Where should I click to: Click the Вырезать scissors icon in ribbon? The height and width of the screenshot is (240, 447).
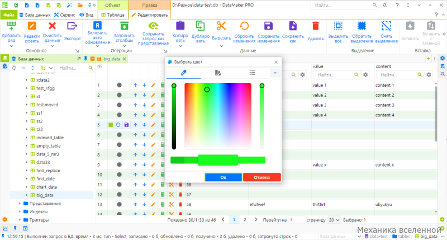pos(221,26)
